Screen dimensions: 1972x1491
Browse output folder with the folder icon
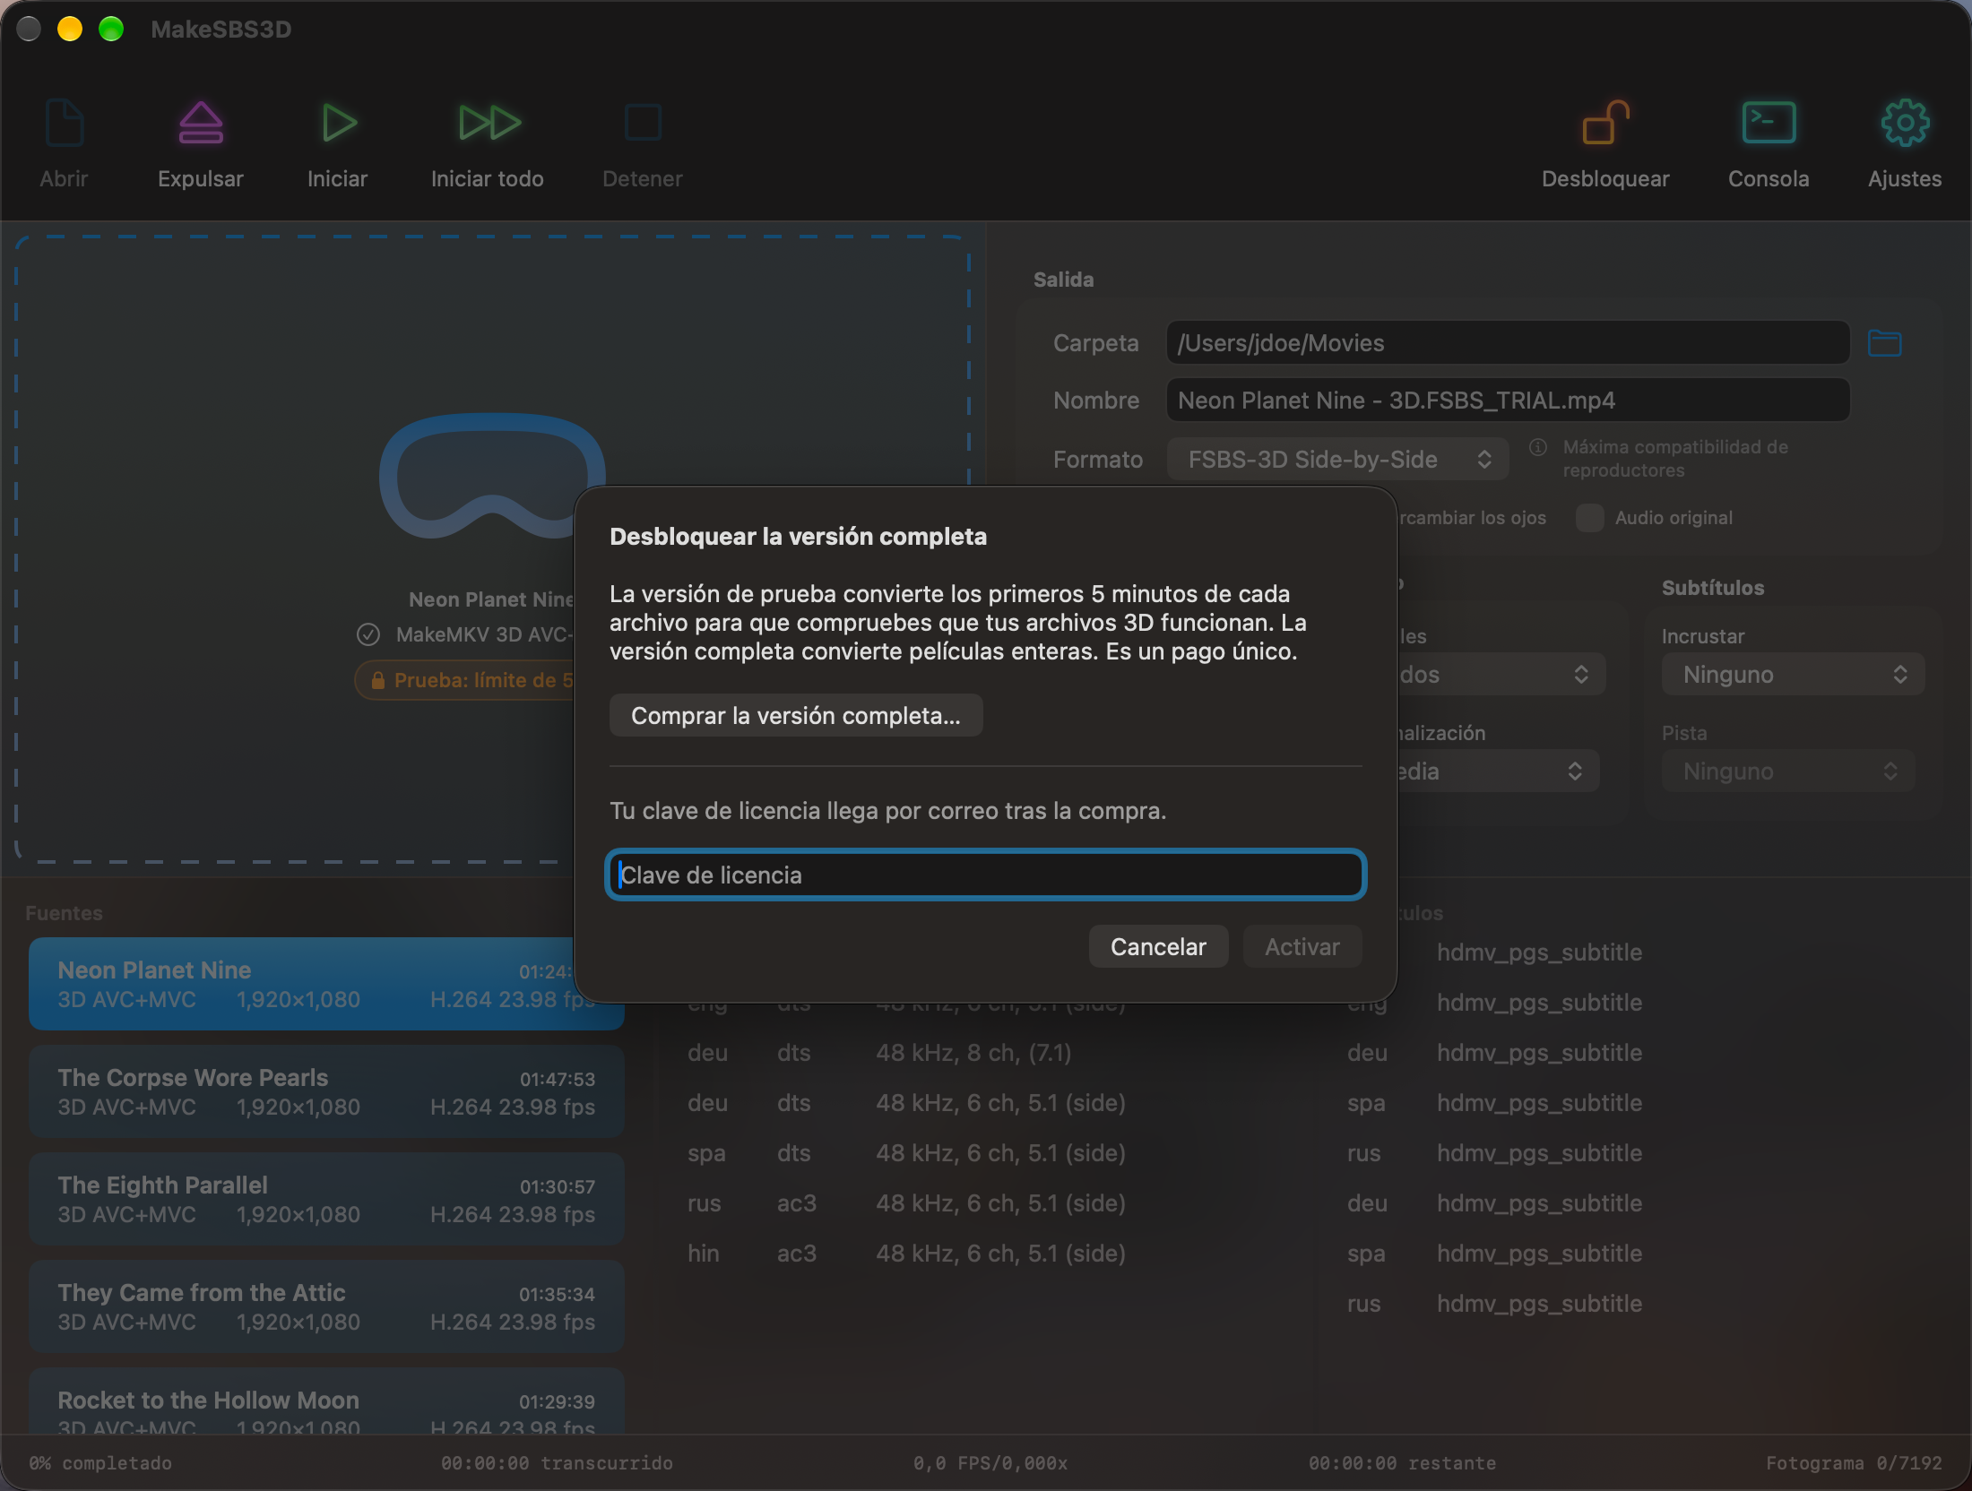click(1884, 343)
